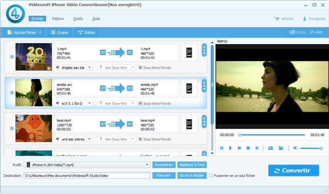Click the Convertir button
This screenshot has width=329, height=194.
coord(293,171)
